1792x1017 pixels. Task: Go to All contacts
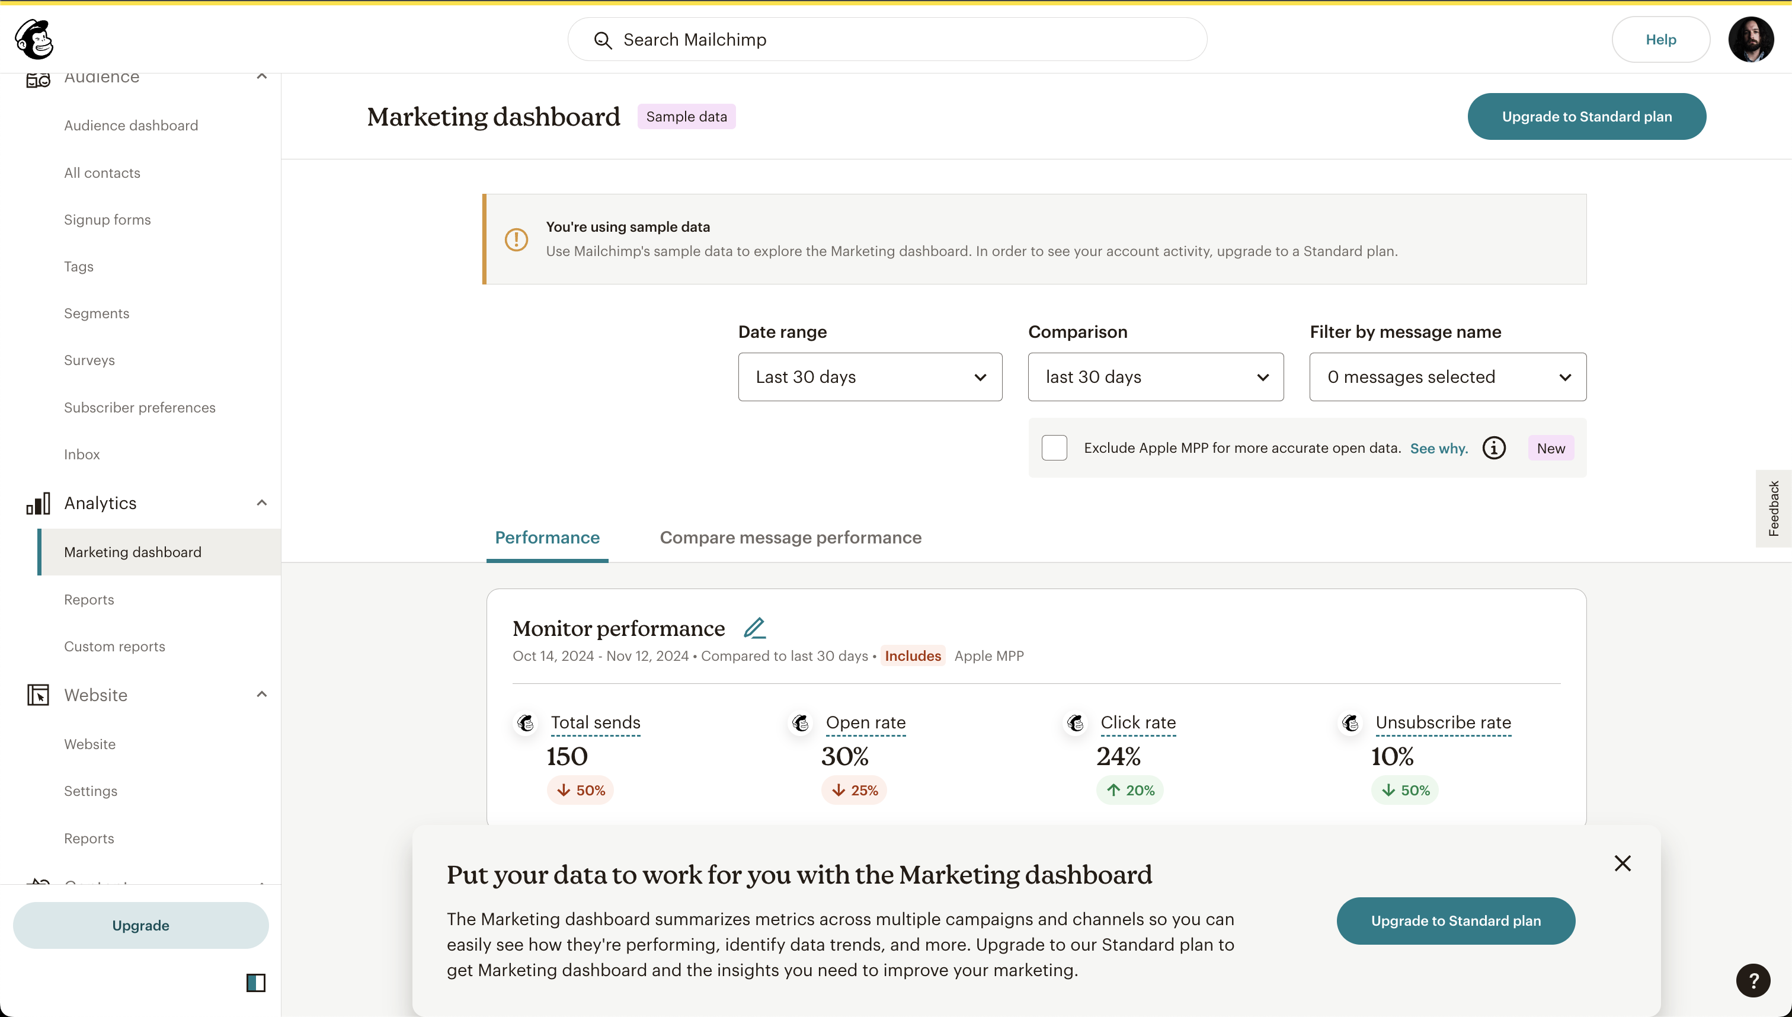[x=102, y=173]
